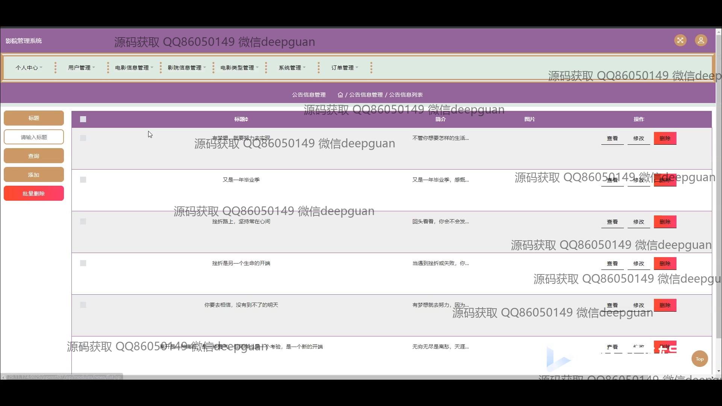Click 公告信息管理 breadcrumb link
The height and width of the screenshot is (406, 722).
click(366, 95)
